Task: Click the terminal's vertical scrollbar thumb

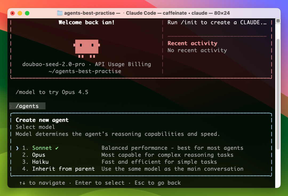Action: [278, 93]
